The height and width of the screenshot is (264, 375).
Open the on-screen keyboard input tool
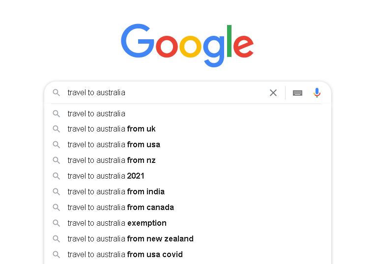[x=297, y=93]
